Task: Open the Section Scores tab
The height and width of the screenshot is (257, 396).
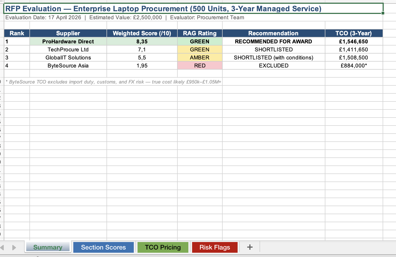Action: tap(103, 247)
